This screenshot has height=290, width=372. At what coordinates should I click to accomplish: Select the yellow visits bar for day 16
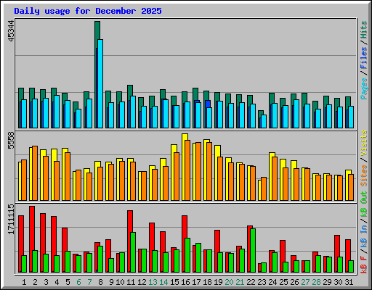click(184, 167)
